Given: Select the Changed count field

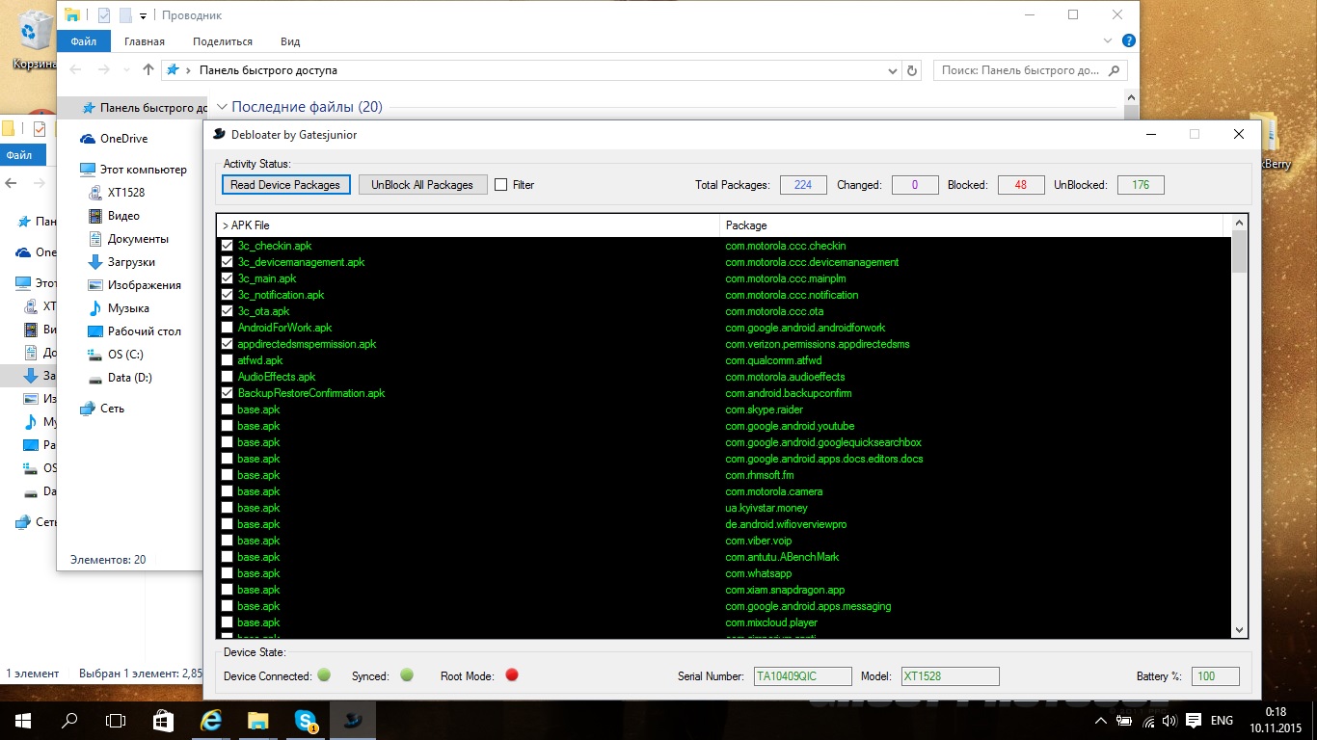Looking at the screenshot, I should click(915, 185).
